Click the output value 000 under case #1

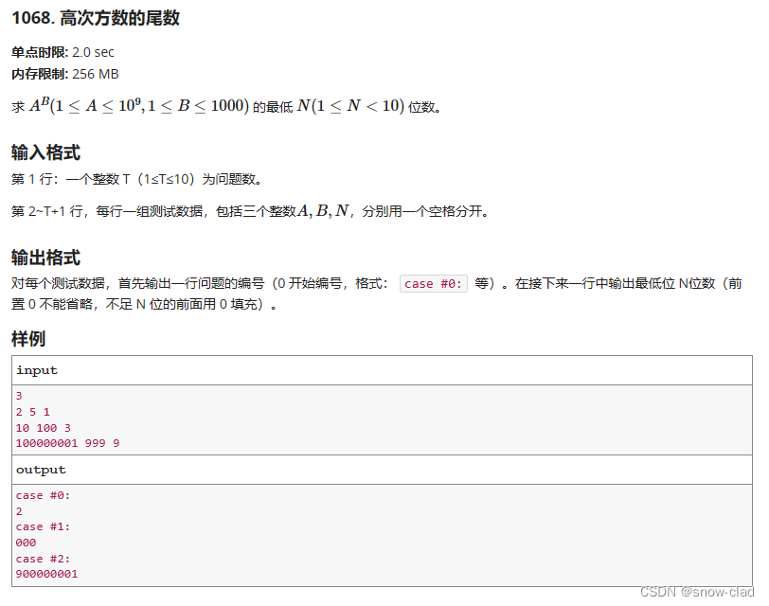point(26,542)
